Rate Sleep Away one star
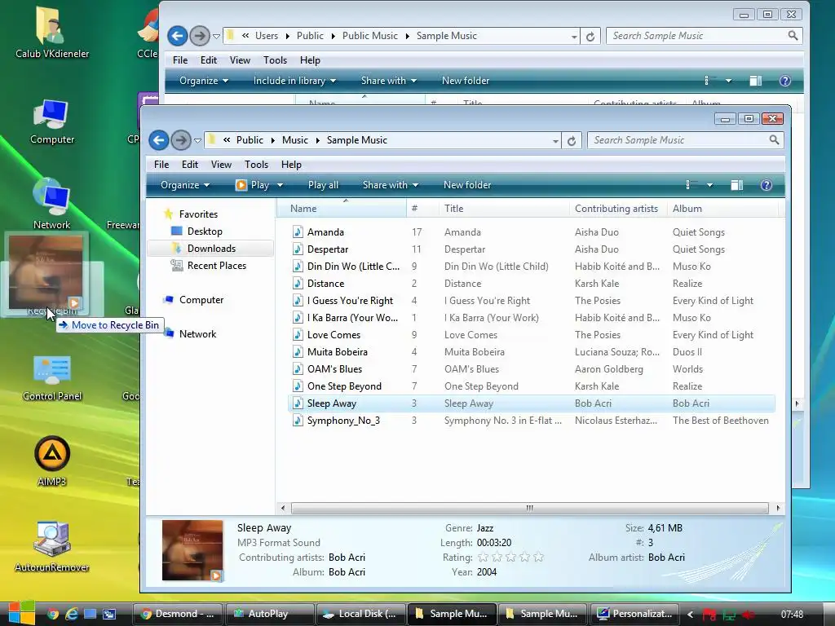 coord(483,558)
